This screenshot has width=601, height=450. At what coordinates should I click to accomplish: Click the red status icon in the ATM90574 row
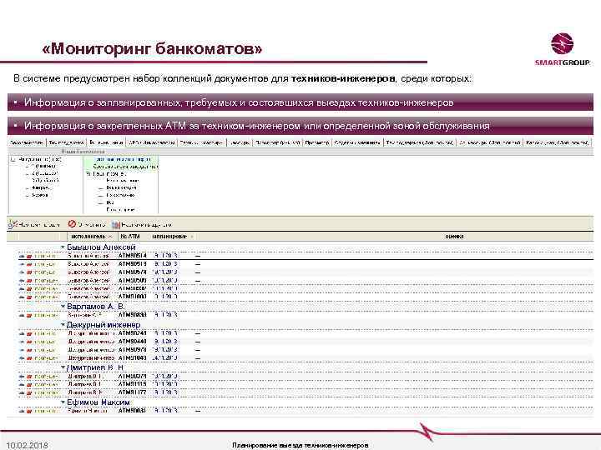29,272
